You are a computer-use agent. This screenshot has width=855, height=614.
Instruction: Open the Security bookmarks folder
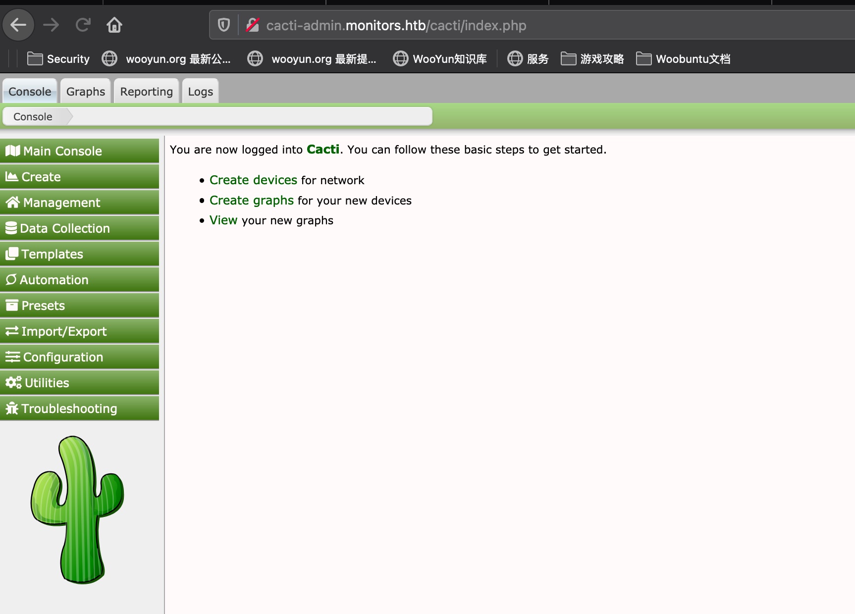[58, 59]
